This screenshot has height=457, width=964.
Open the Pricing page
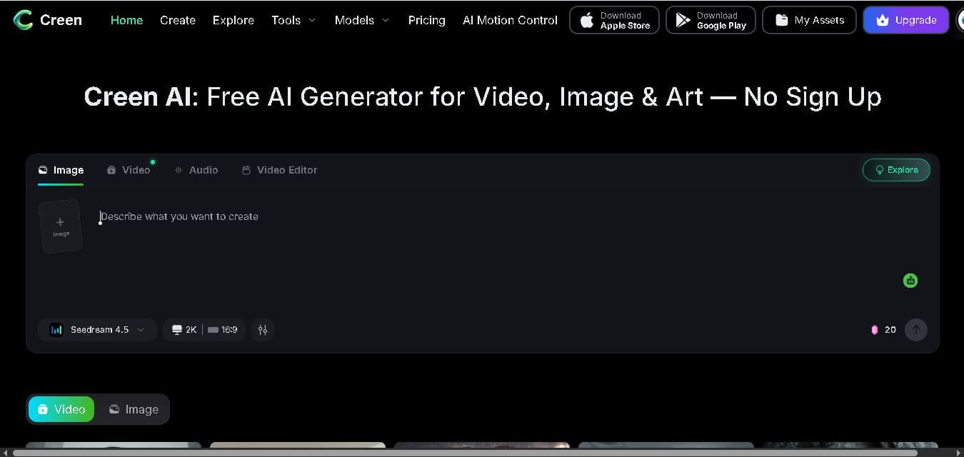click(x=427, y=20)
